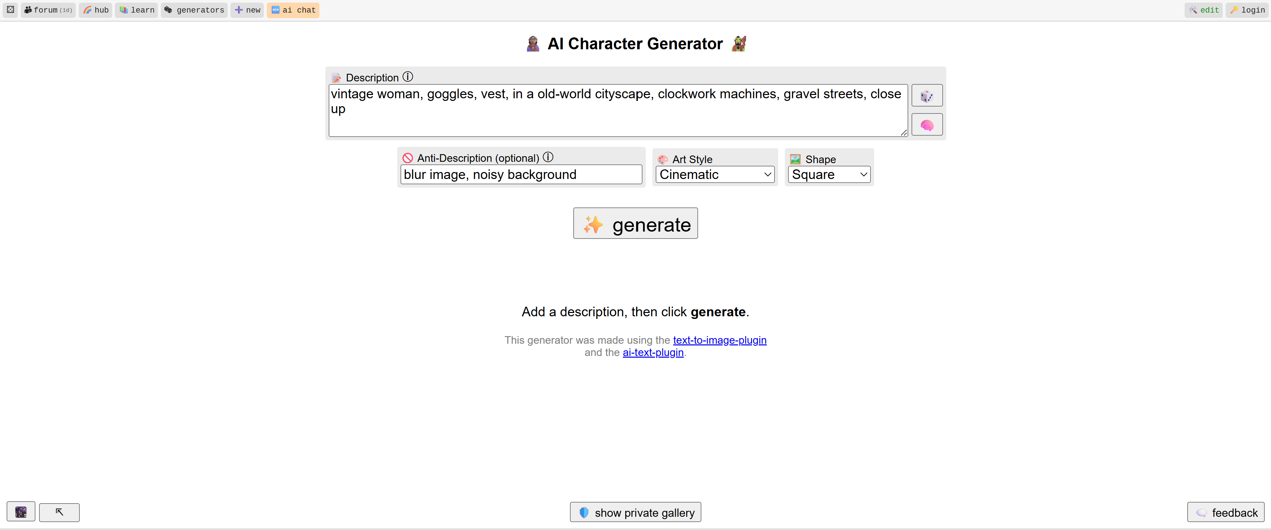Screen dimensions: 1271x530
Task: Open the text-to-image-plugin link
Action: tap(719, 340)
